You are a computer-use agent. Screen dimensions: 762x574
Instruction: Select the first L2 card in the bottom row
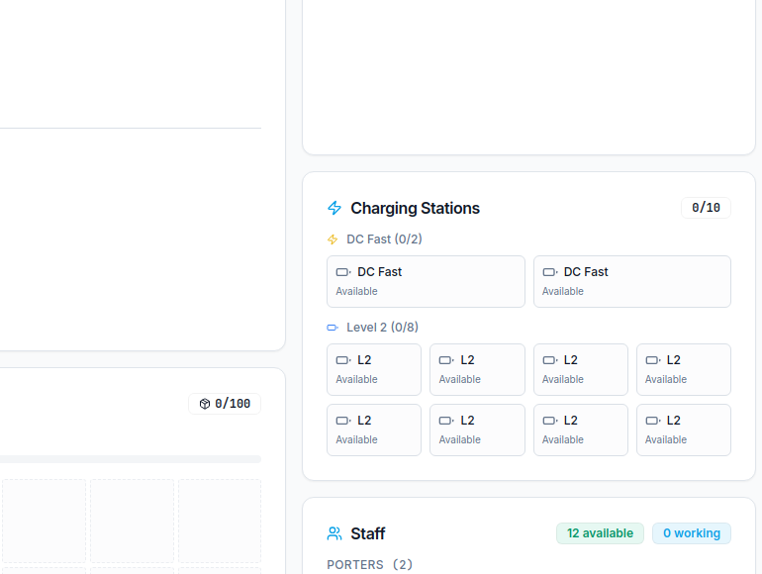374,430
